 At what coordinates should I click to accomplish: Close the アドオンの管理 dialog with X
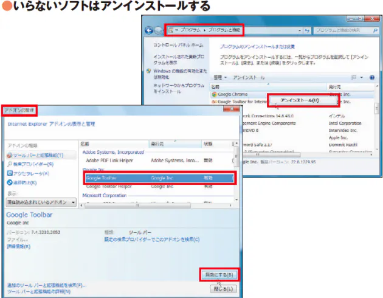pos(232,109)
